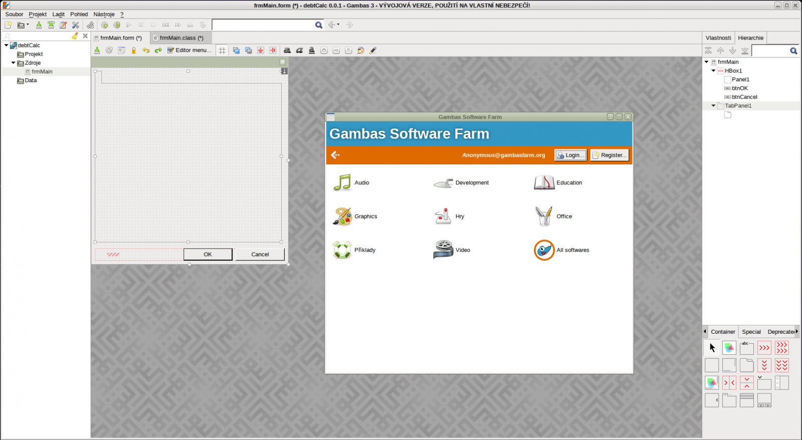Open the Nástroje menu
The width and height of the screenshot is (802, 440).
pos(104,15)
